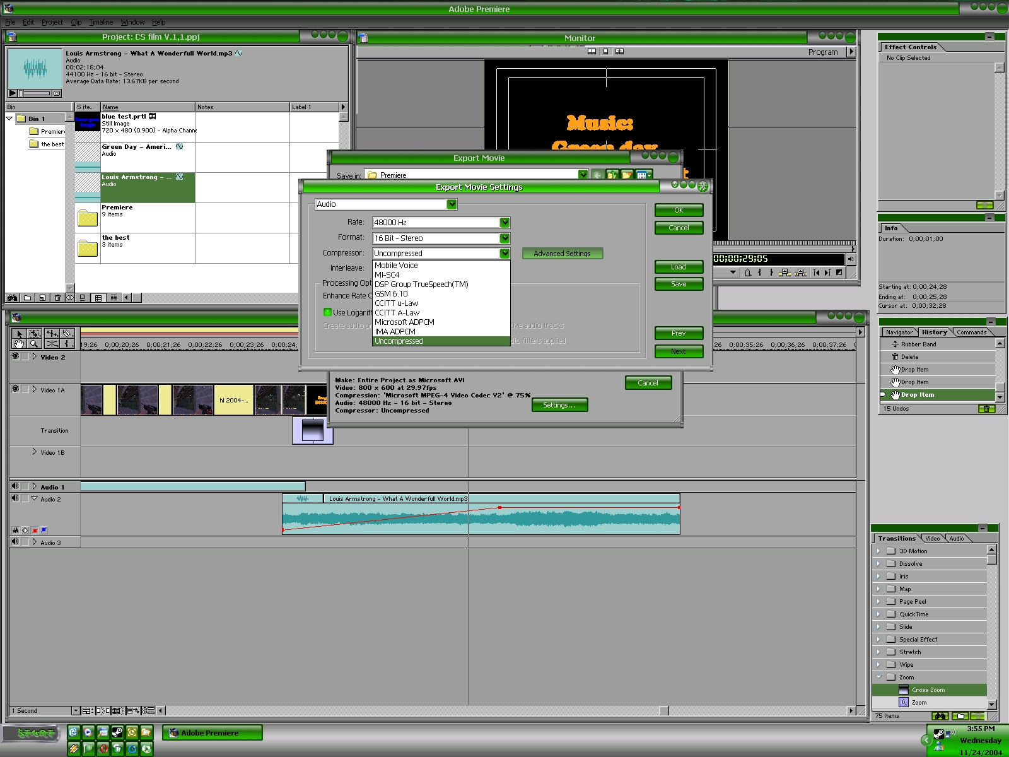
Task: Select the Range Select tool
Action: click(x=35, y=334)
